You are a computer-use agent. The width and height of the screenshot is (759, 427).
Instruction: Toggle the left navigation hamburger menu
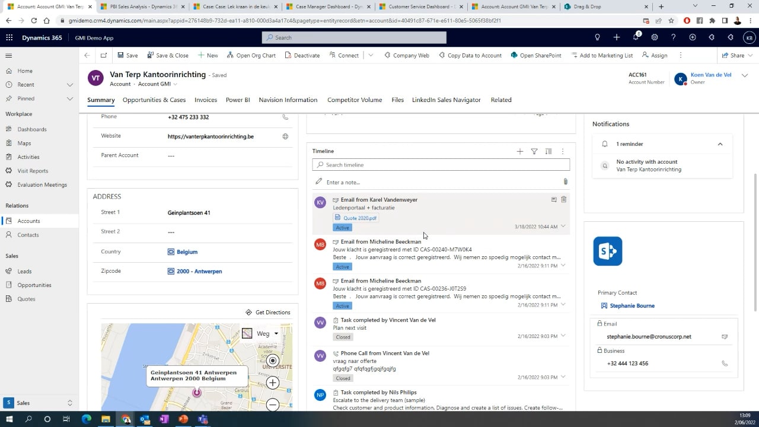click(9, 56)
